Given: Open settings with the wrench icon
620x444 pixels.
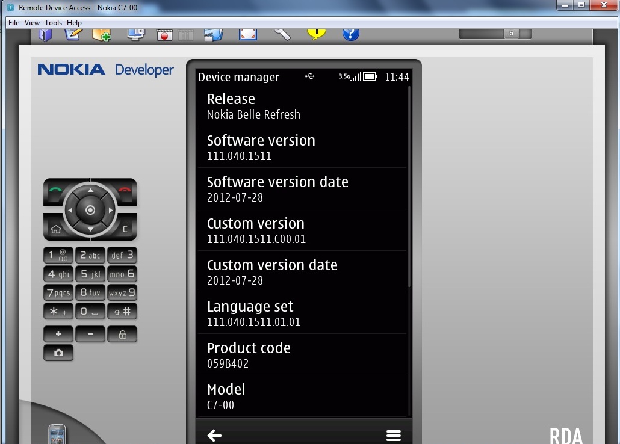Looking at the screenshot, I should [x=282, y=35].
